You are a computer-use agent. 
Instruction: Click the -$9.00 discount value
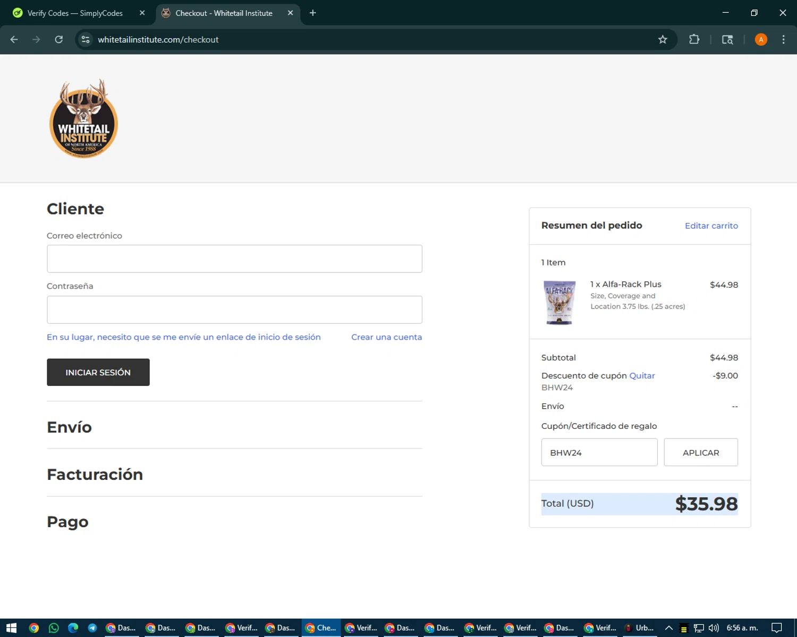(725, 375)
